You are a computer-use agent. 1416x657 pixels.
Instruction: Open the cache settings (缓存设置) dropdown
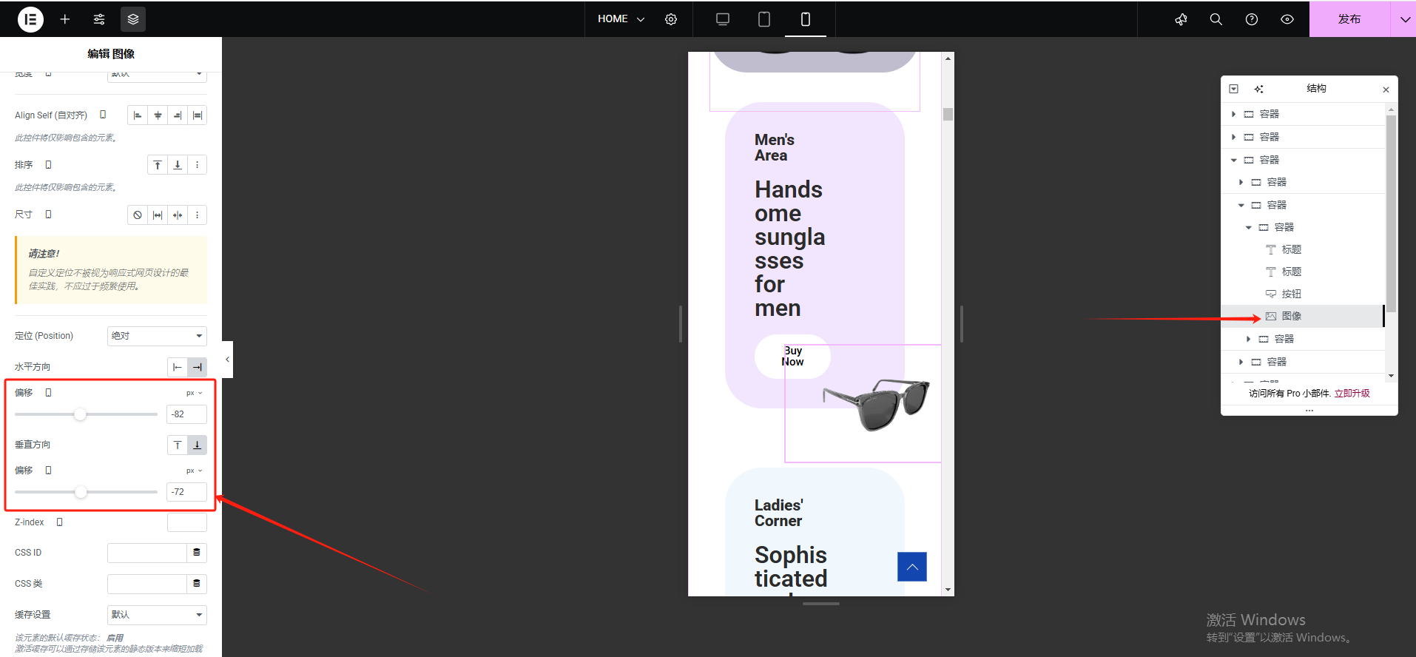157,615
